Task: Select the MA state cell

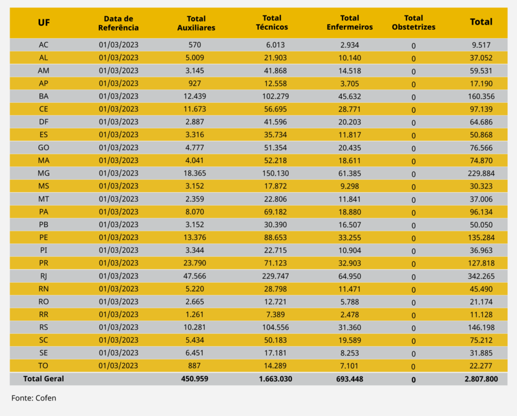Action: 43,160
